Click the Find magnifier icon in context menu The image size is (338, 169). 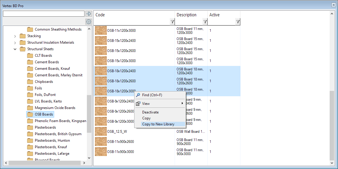138,95
